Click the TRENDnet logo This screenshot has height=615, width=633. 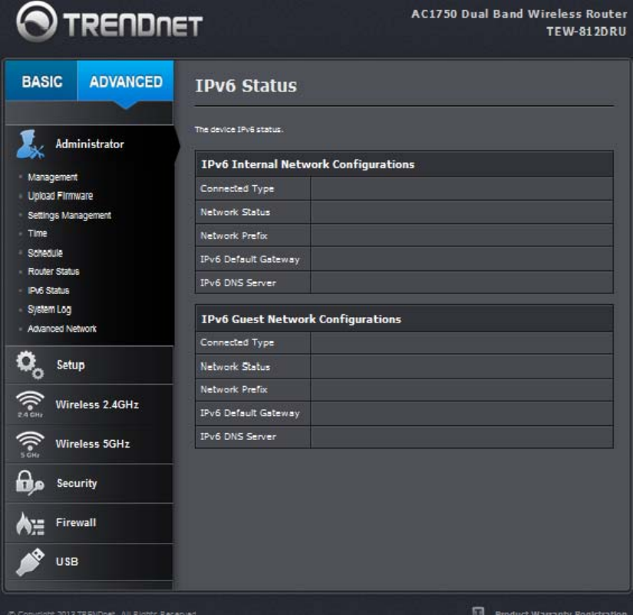point(109,22)
